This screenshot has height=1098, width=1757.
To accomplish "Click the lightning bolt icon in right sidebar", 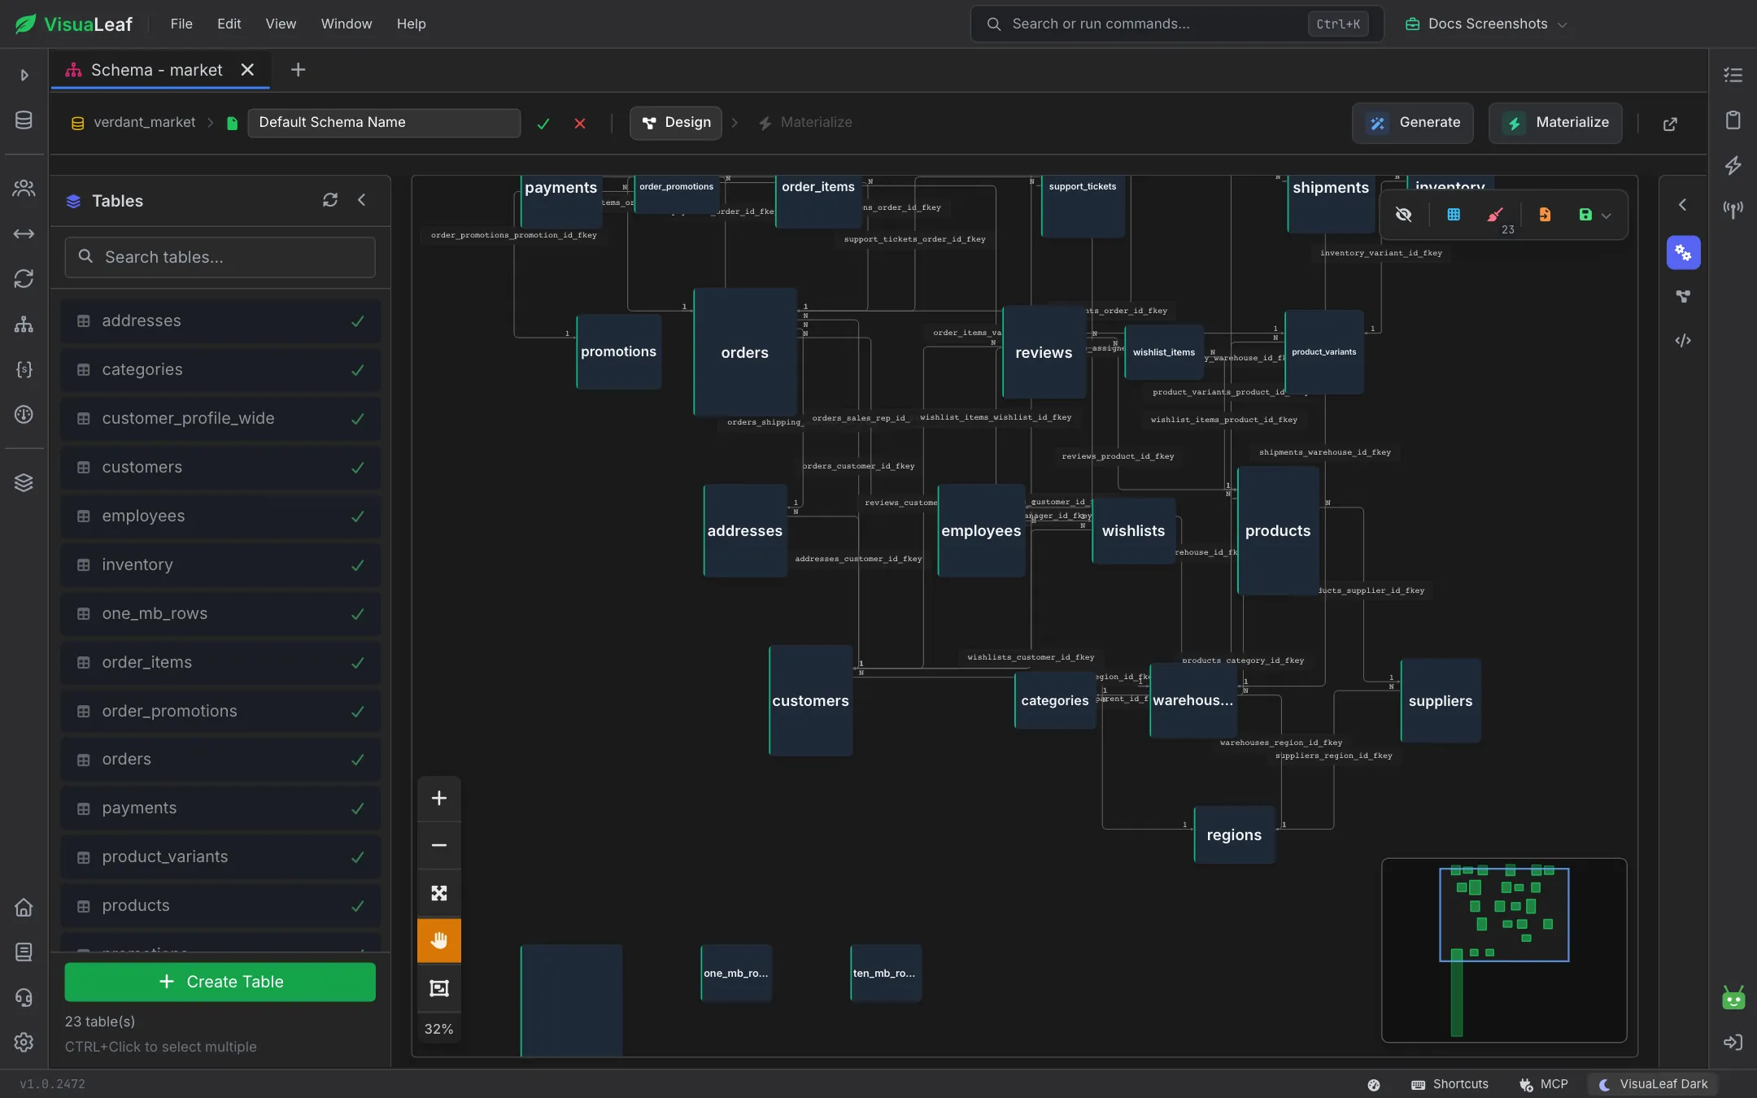I will point(1733,166).
